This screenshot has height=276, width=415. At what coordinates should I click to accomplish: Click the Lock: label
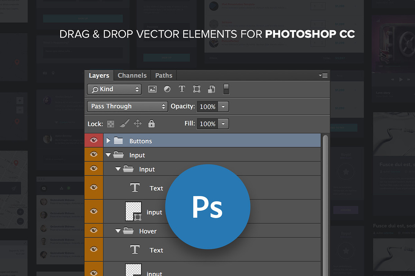tap(95, 124)
